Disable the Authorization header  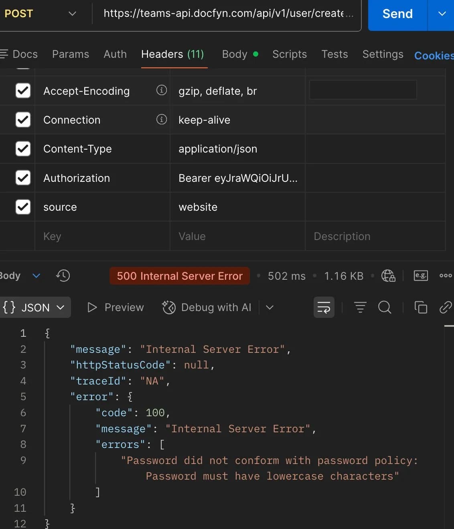click(23, 178)
